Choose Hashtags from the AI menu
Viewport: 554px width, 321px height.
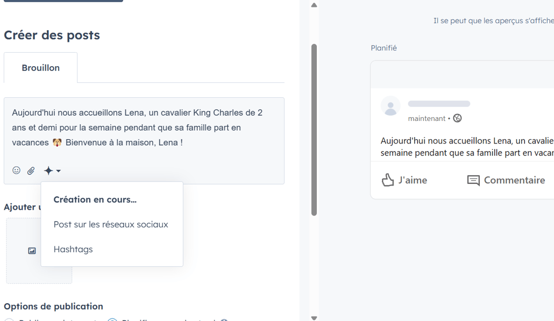[73, 249]
